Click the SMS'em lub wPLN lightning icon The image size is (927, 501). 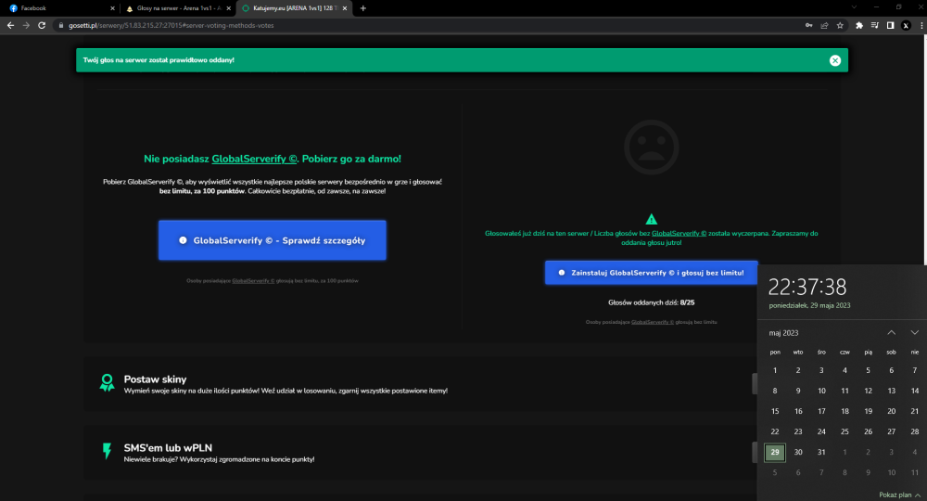(107, 451)
